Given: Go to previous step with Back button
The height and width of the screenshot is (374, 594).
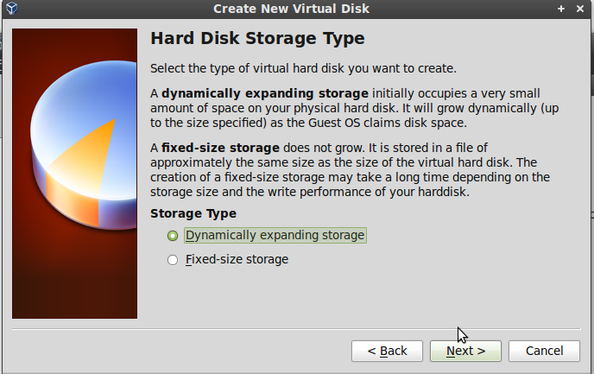Looking at the screenshot, I should pos(387,351).
